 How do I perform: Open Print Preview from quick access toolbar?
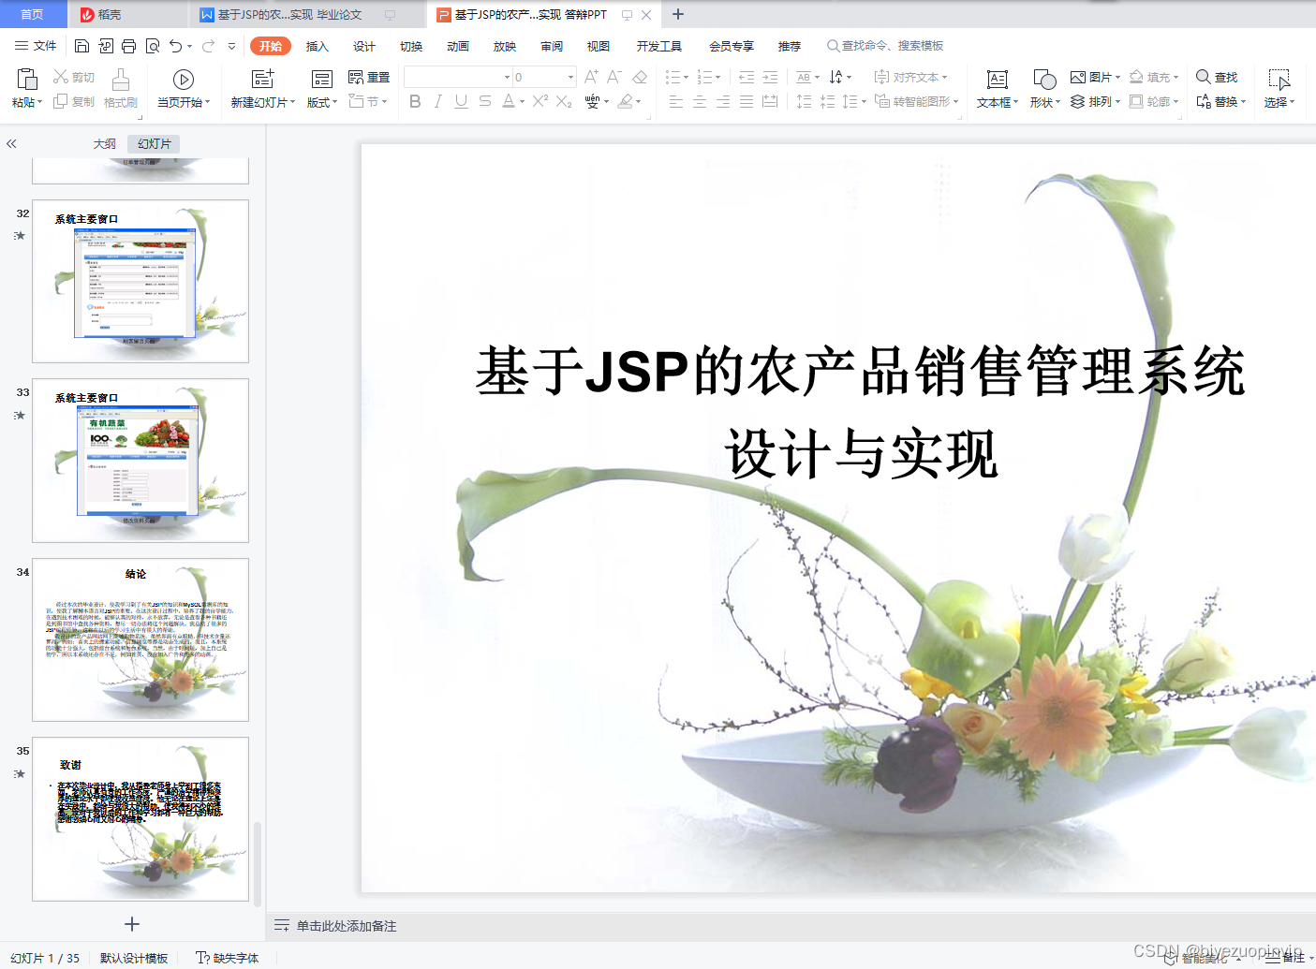(152, 46)
